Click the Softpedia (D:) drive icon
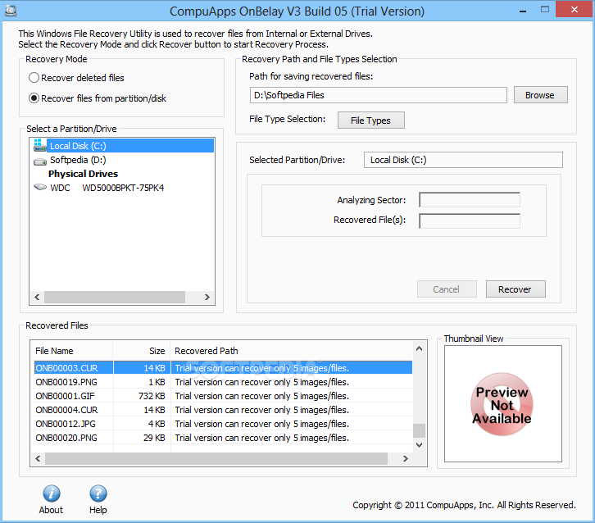Screen dimensions: 595x523 (x=40, y=161)
